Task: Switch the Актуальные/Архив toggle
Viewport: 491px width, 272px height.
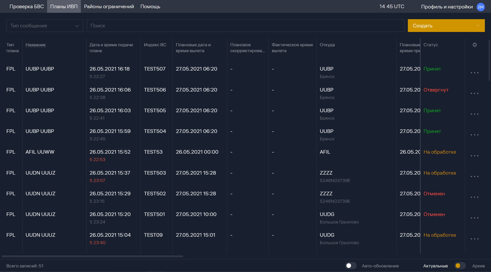Action: click(460, 266)
